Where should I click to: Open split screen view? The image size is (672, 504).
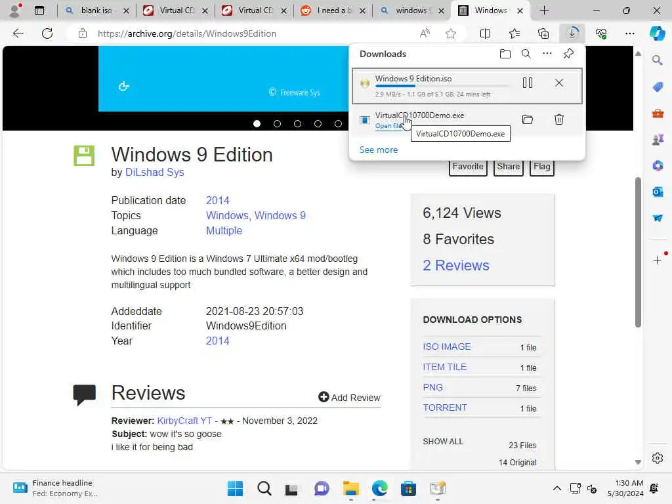485,33
